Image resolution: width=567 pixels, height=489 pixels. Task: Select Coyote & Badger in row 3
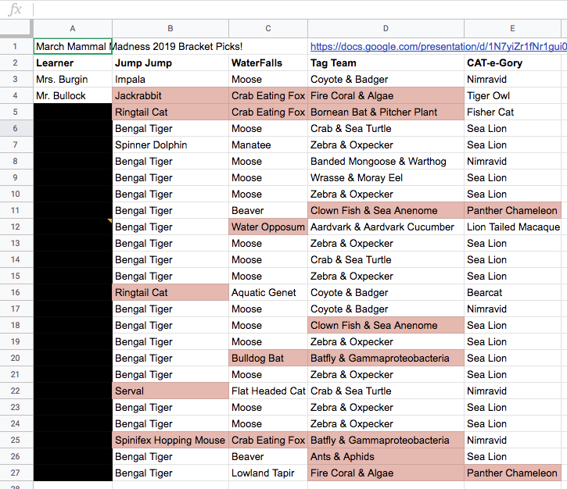(386, 80)
